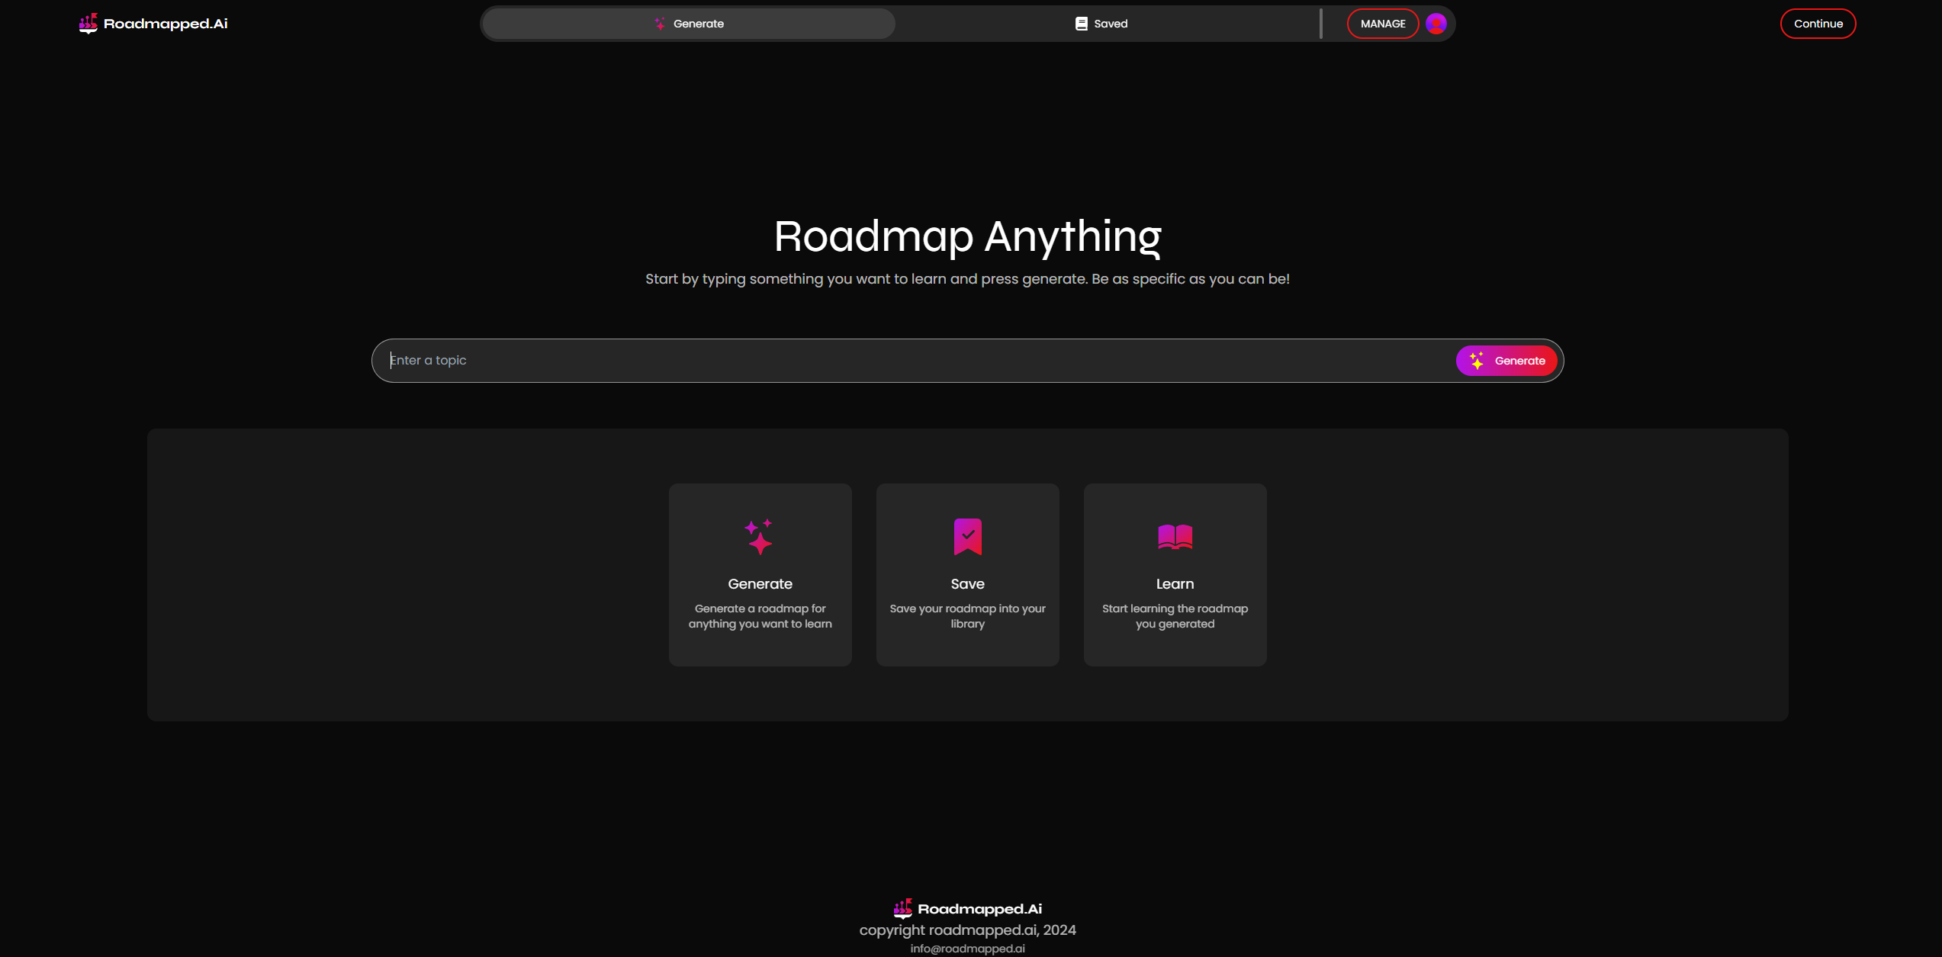
Task: Click the book icon beside Saved
Action: click(x=1081, y=24)
